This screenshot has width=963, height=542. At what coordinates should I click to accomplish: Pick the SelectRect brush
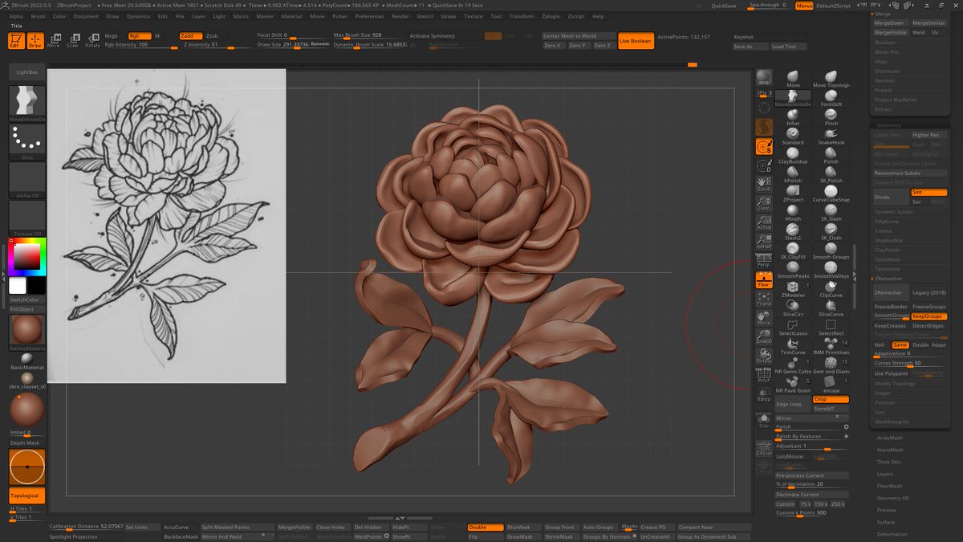coord(831,326)
